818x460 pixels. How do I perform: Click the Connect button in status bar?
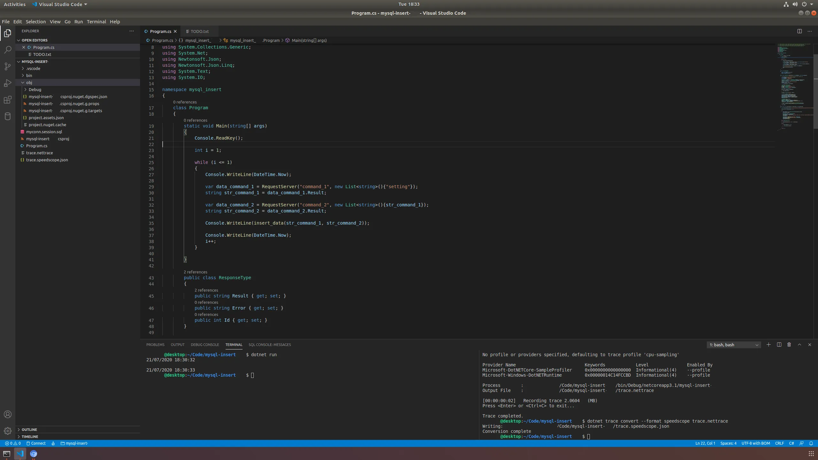point(36,443)
